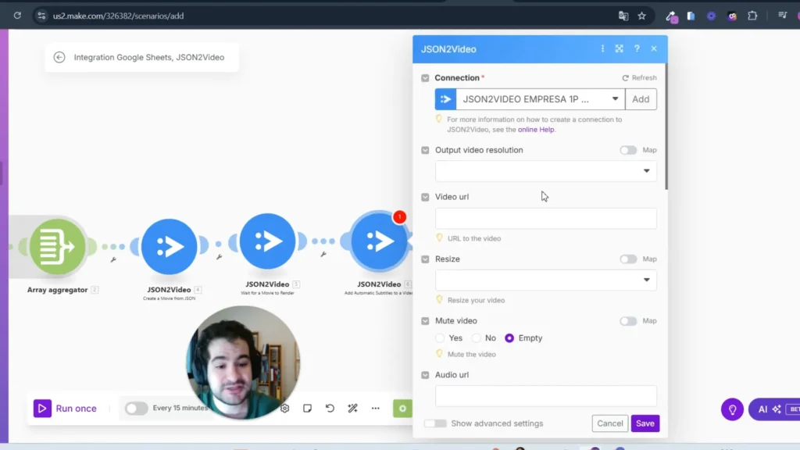Click Add to create a connection
The height and width of the screenshot is (450, 800).
click(641, 99)
